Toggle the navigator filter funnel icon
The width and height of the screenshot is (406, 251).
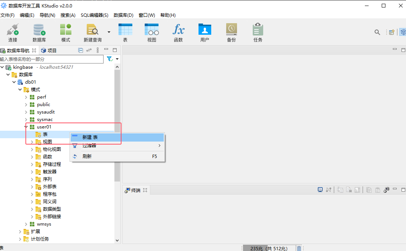pyautogui.click(x=110, y=59)
